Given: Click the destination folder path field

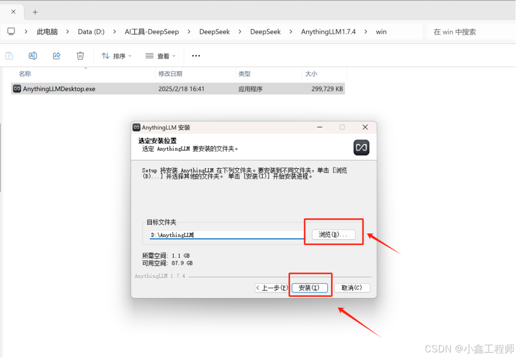Looking at the screenshot, I should (x=227, y=235).
